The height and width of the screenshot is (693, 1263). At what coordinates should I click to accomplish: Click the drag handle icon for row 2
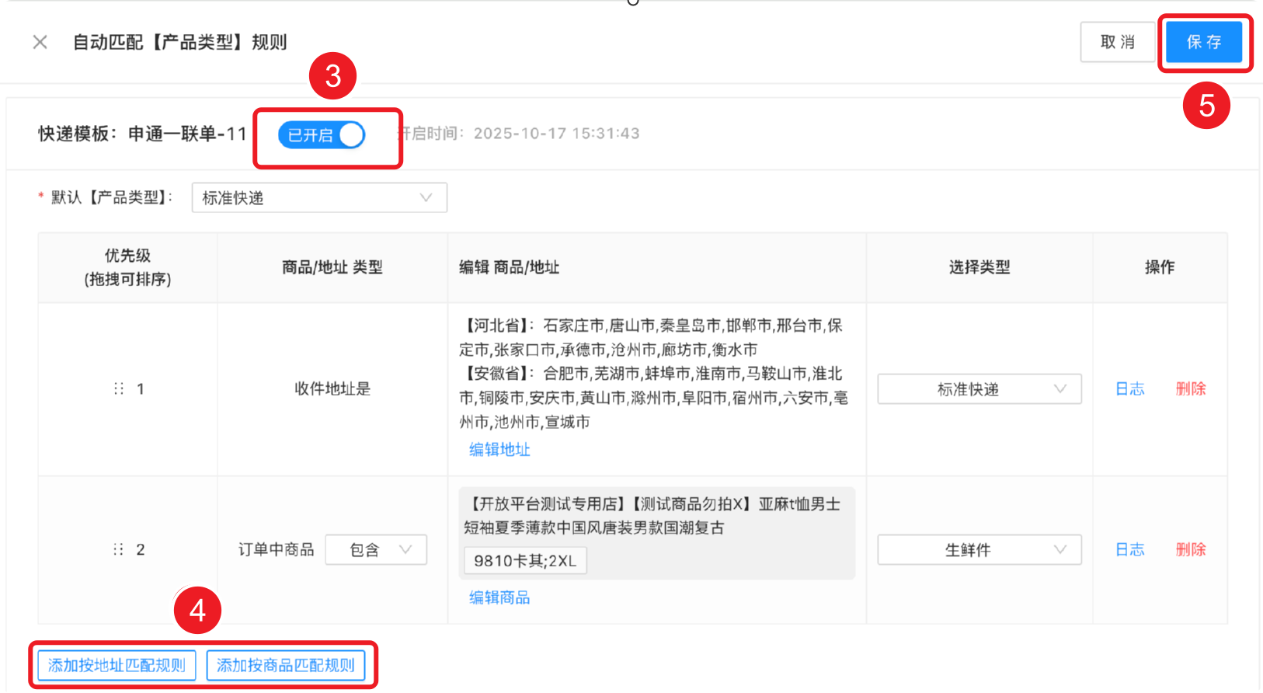[x=119, y=549]
